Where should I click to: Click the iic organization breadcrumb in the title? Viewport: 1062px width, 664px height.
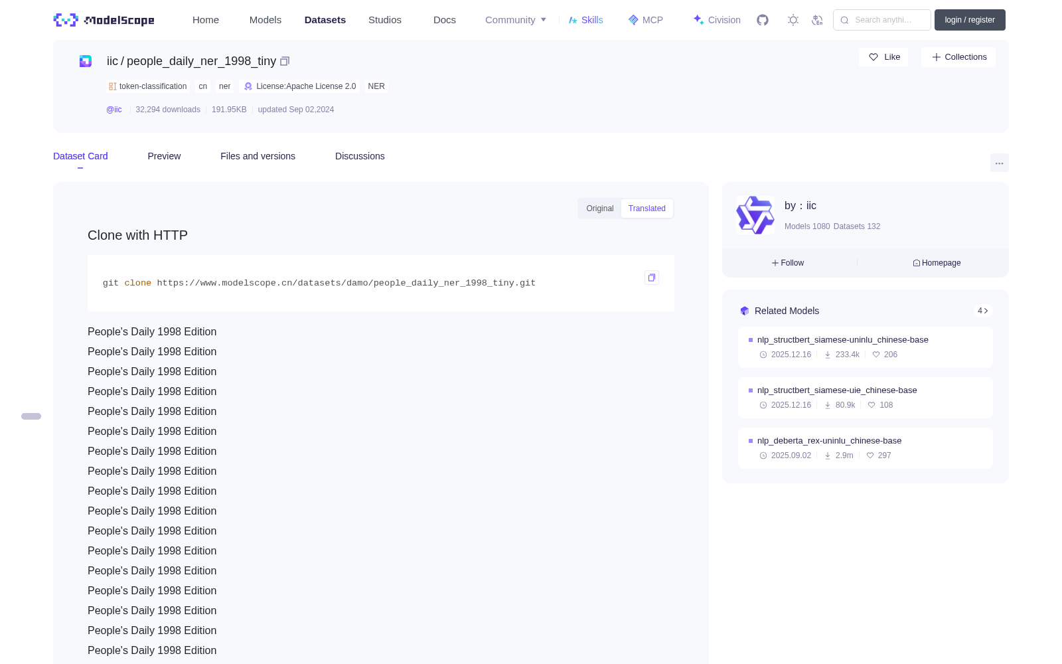[112, 61]
